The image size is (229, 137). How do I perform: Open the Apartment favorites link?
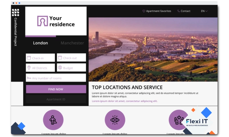click(x=157, y=11)
